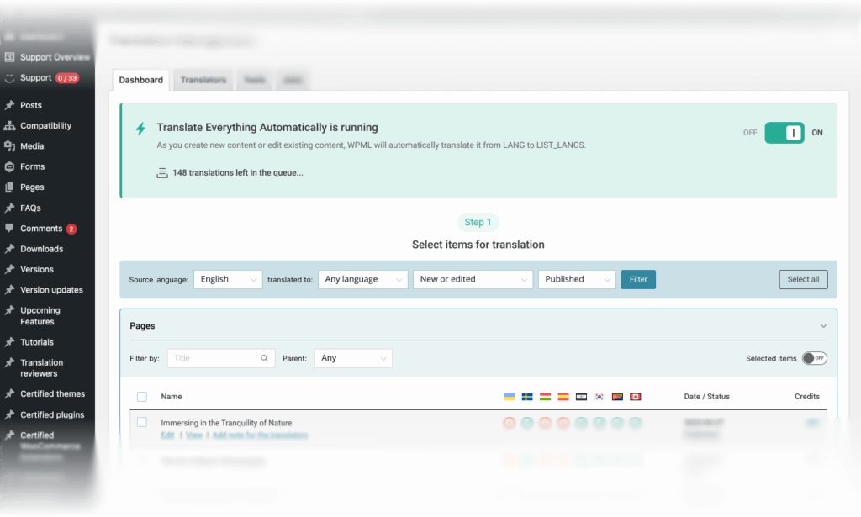Click the South Korean flag column header
The height and width of the screenshot is (517, 861).
pos(600,397)
